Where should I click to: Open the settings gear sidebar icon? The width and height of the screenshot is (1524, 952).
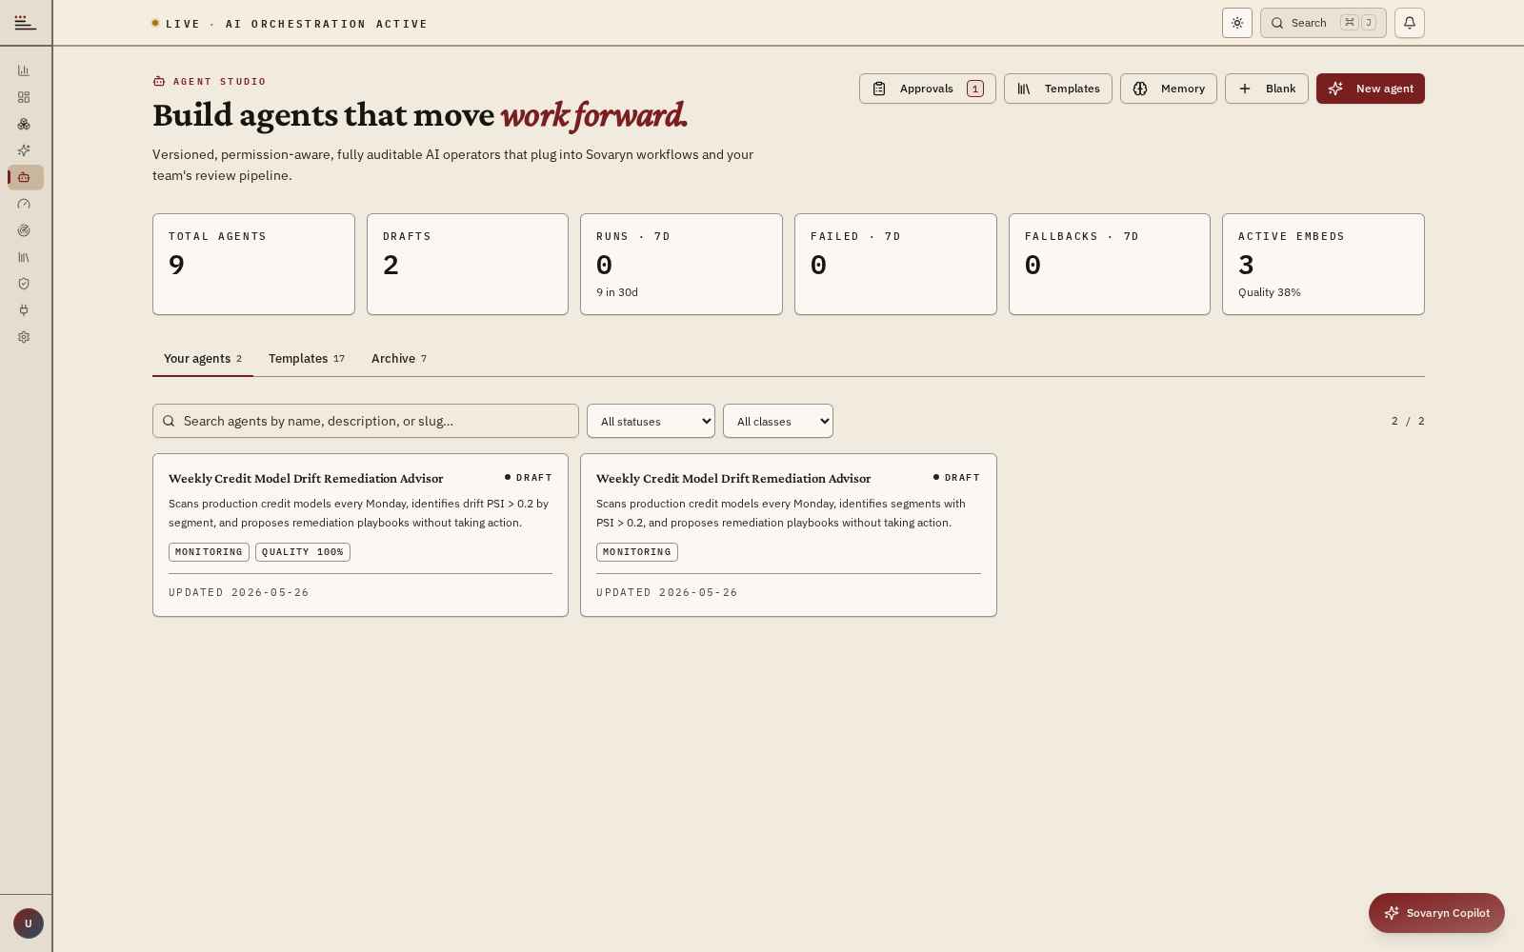(x=24, y=337)
